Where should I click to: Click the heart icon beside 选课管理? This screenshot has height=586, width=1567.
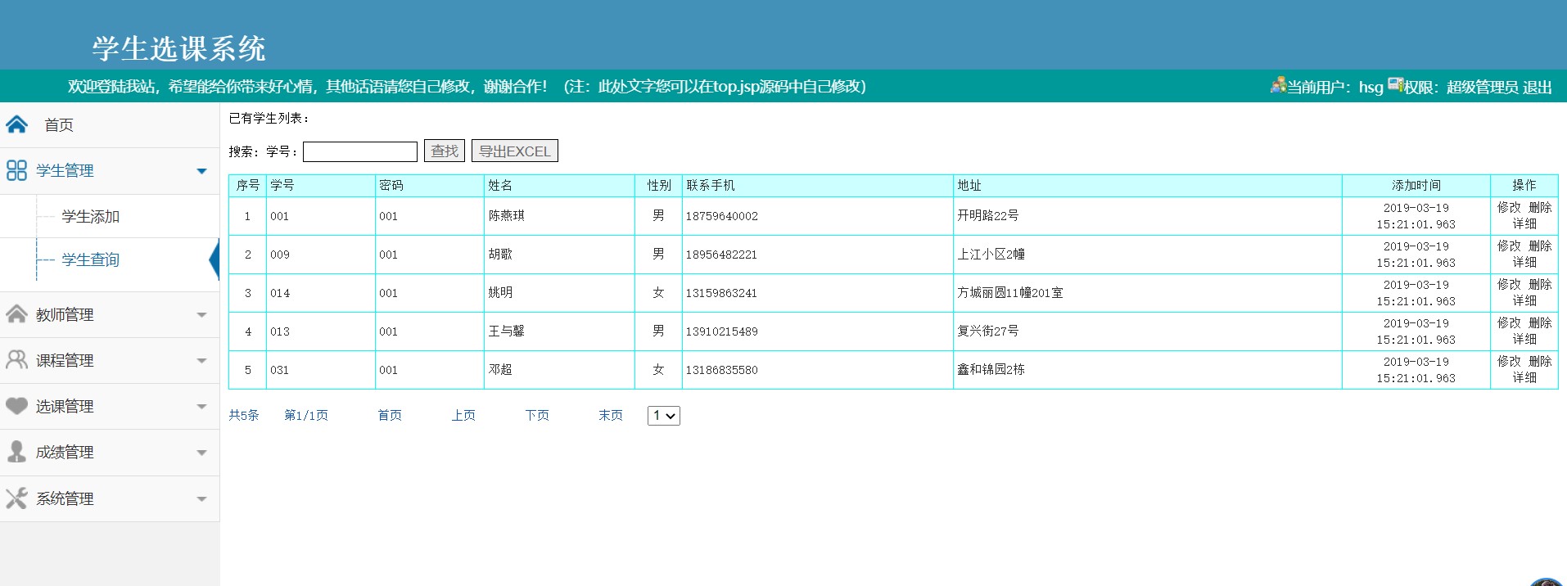16,406
